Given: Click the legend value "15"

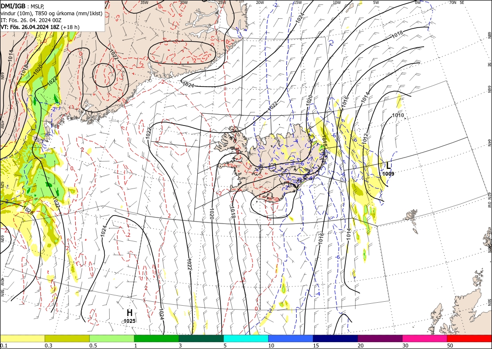Looking at the screenshot, I should pyautogui.click(x=316, y=346).
